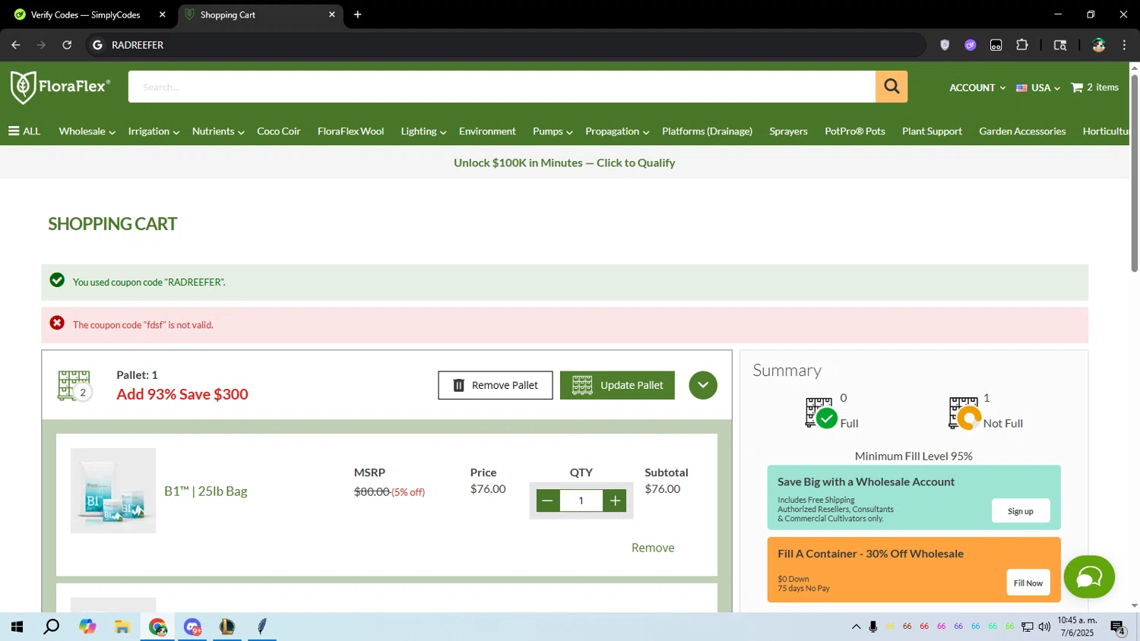This screenshot has height=641, width=1140.
Task: Click the purple extension icon in toolbar
Action: tap(971, 45)
